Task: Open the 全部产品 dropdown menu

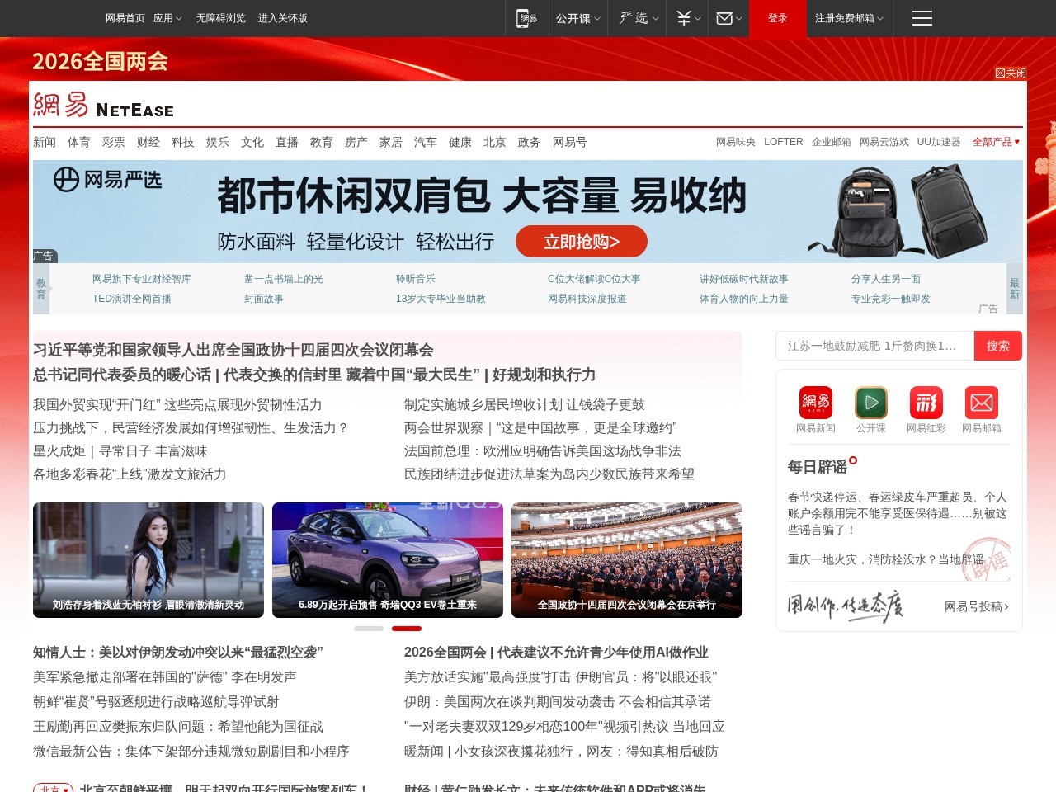Action: (x=996, y=141)
